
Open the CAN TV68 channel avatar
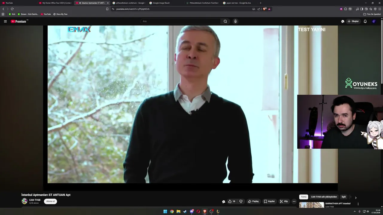[x=25, y=201]
